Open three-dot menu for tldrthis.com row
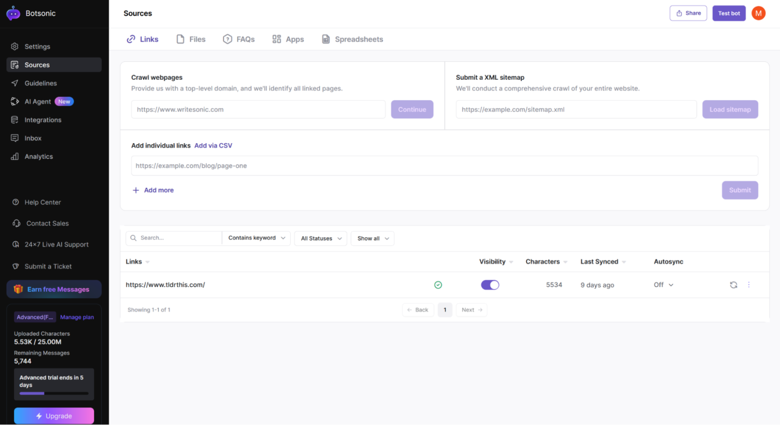The image size is (780, 425). (x=749, y=285)
